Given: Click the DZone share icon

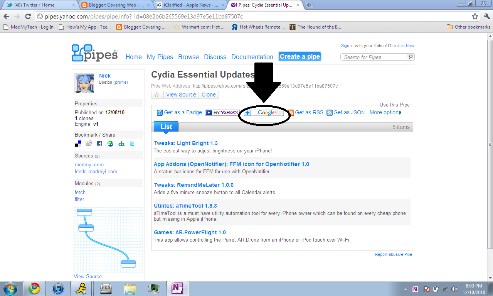Looking at the screenshot, I should 121,144.
